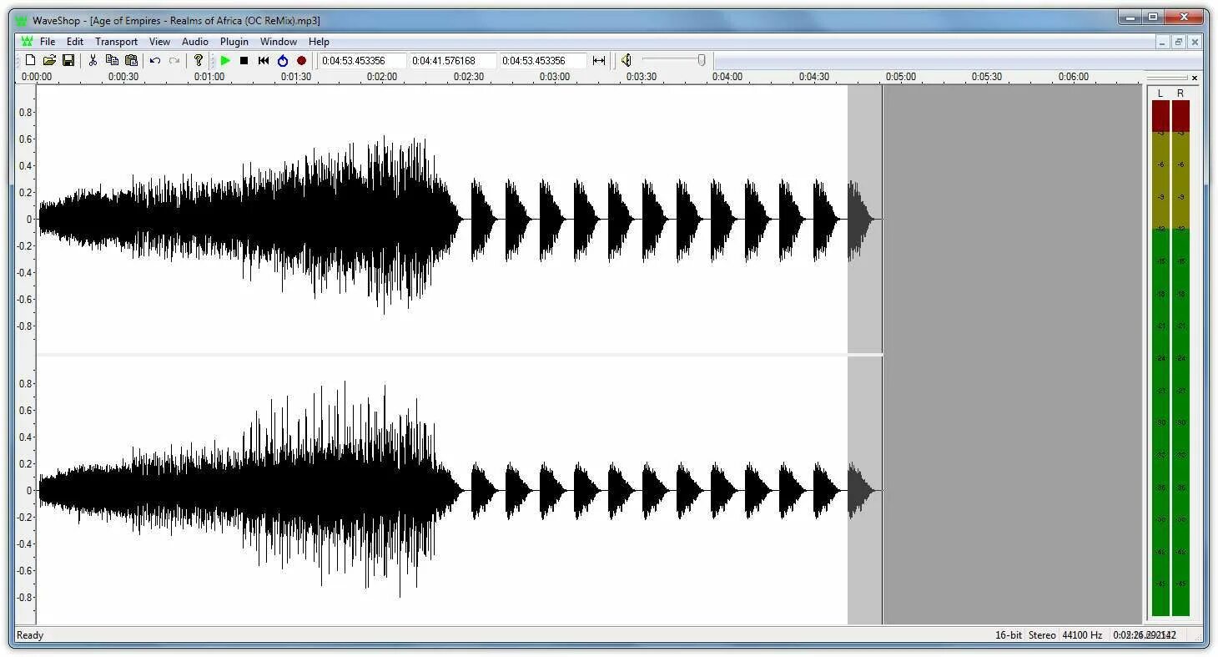Image resolution: width=1218 pixels, height=657 pixels.
Task: Click the selection start field 0:04:41.576168
Action: click(x=452, y=60)
